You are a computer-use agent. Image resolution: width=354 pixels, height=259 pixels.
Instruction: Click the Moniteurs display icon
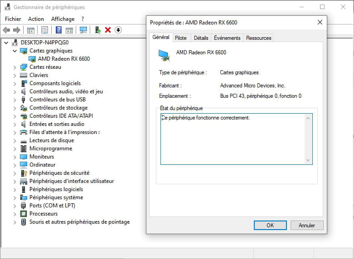click(24, 157)
